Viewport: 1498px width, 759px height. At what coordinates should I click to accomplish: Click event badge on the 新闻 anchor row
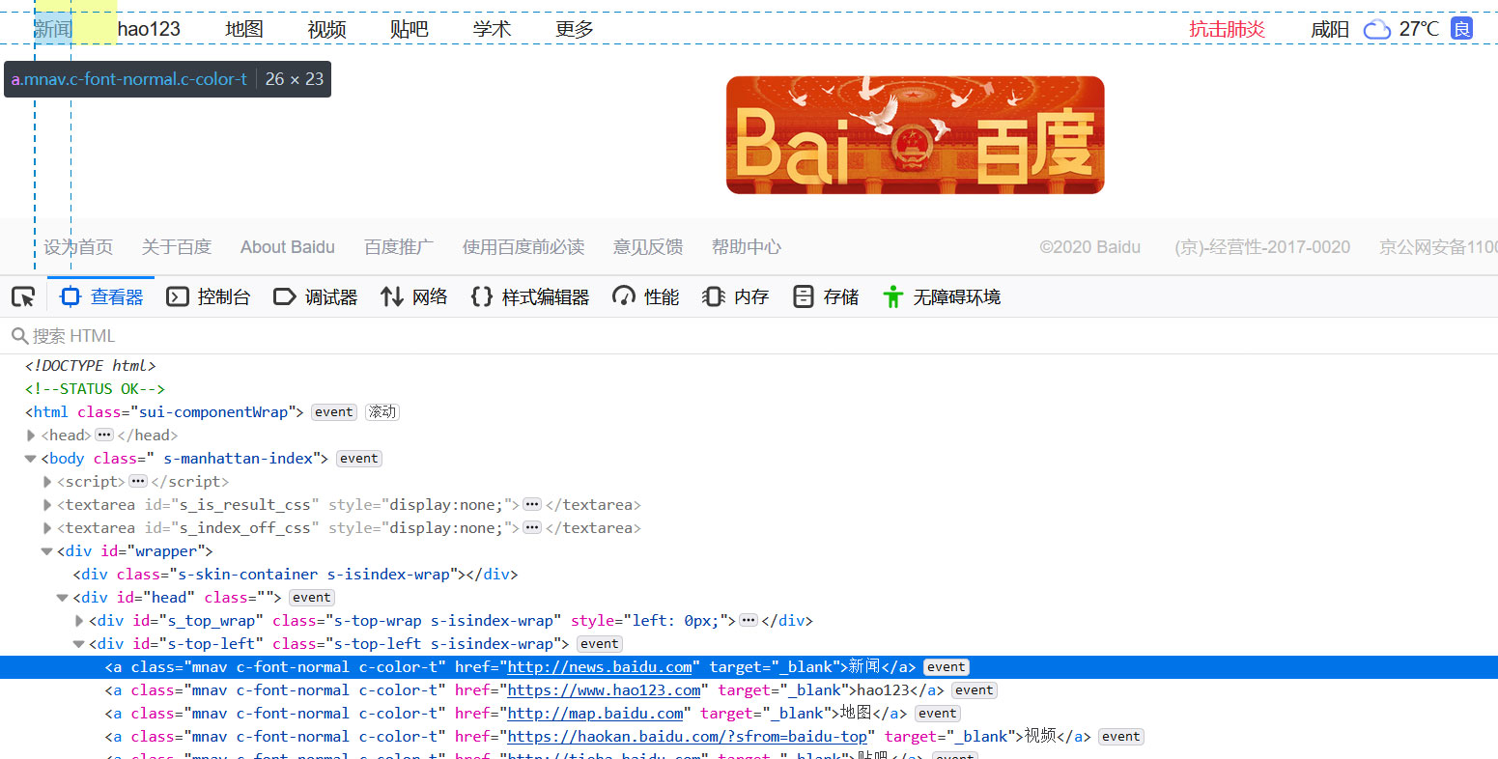click(x=947, y=667)
